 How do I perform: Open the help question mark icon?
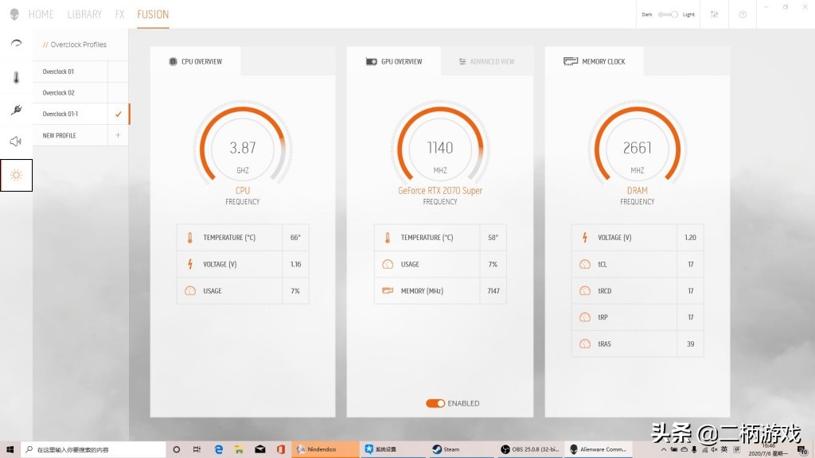coord(743,14)
